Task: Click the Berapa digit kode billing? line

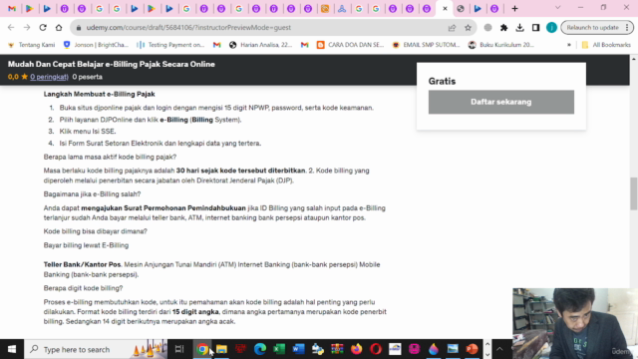Action: pyautogui.click(x=83, y=288)
